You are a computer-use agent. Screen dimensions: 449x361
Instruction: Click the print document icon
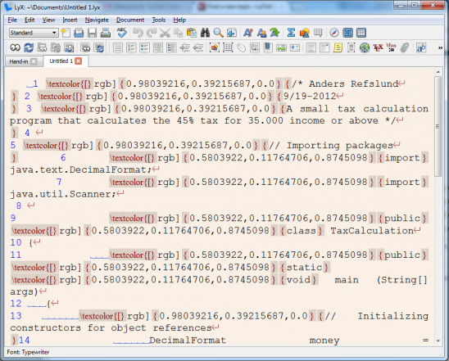(106, 33)
